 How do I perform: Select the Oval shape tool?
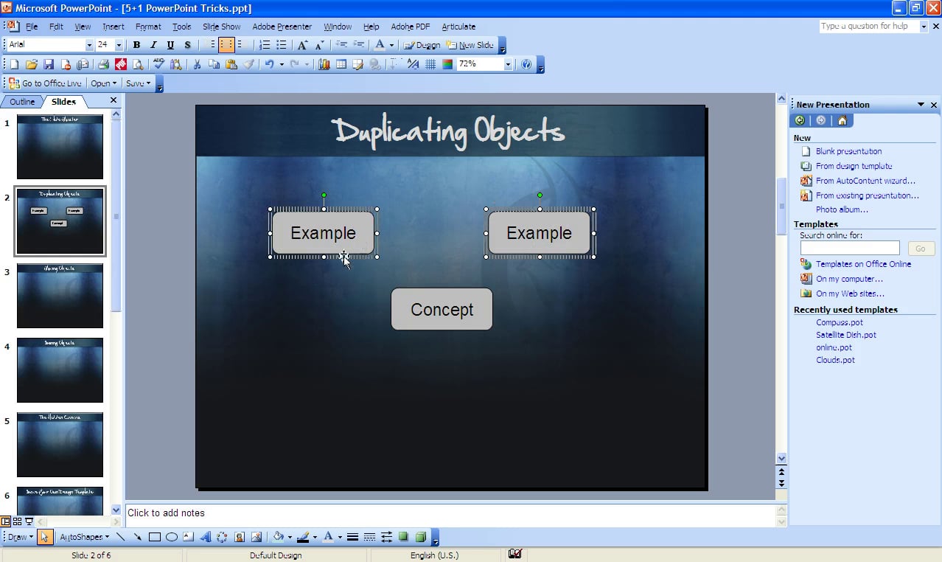(x=172, y=537)
